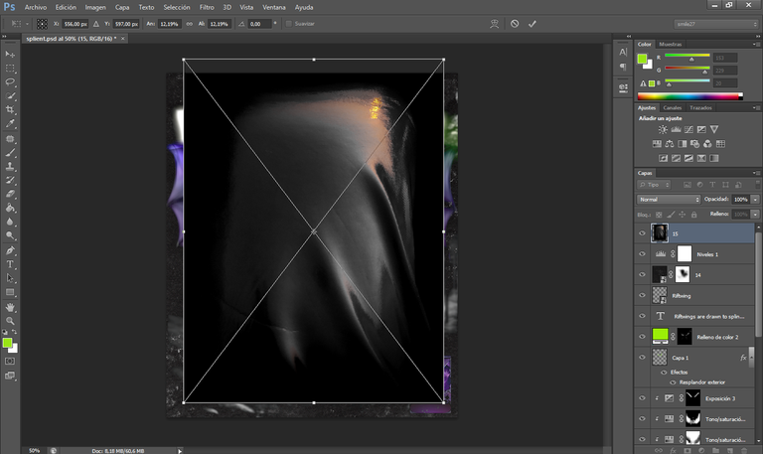Hide the Relleno de color 2 layer
Image resolution: width=763 pixels, height=454 pixels.
642,336
